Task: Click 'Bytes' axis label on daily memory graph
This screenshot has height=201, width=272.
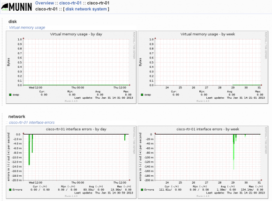Action: [x=8, y=62]
